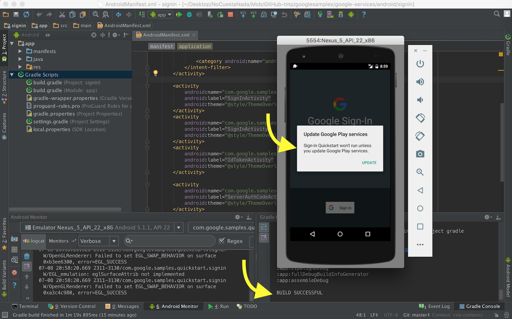
Task: Open project panel settings gear
Action: click(116, 35)
